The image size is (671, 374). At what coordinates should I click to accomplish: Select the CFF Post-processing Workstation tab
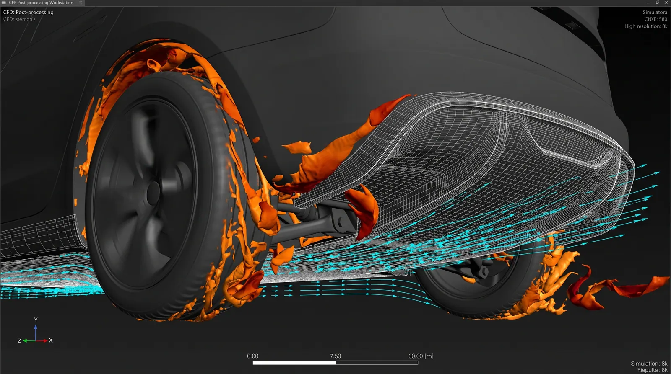[41, 3]
